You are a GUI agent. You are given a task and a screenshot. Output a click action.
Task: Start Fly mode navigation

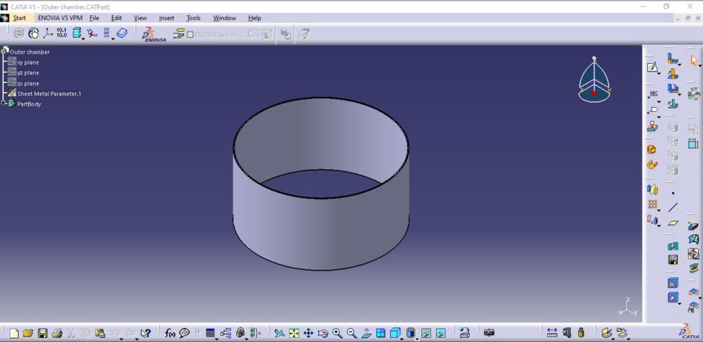pos(279,333)
